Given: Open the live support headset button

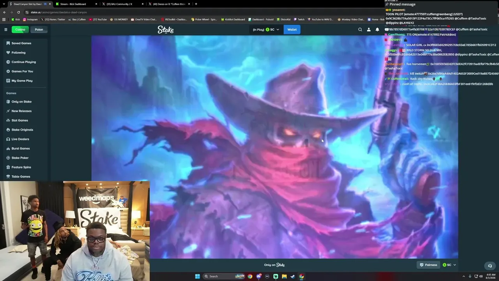Looking at the screenshot, I should 490,266.
